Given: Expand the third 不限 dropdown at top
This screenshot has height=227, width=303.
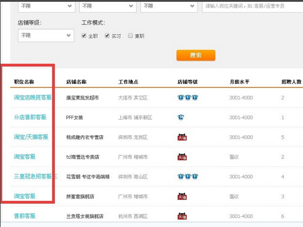Looking at the screenshot, I should (169, 7).
